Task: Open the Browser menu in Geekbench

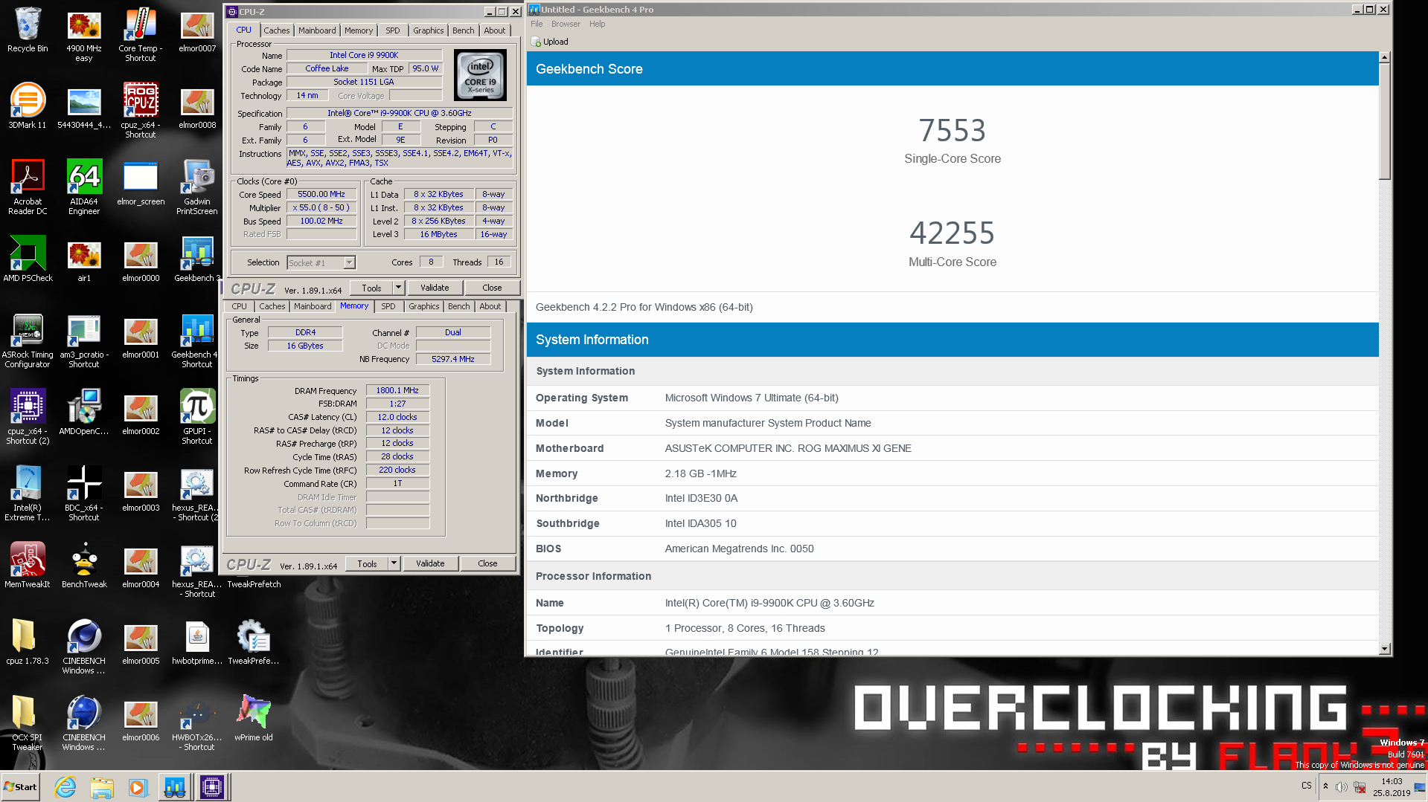Action: [566, 24]
